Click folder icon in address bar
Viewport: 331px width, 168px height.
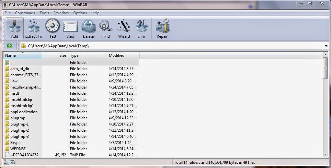(23, 46)
